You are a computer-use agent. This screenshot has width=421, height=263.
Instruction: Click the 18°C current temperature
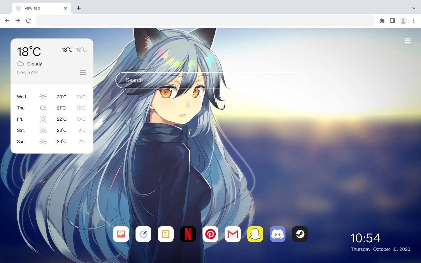coord(29,52)
